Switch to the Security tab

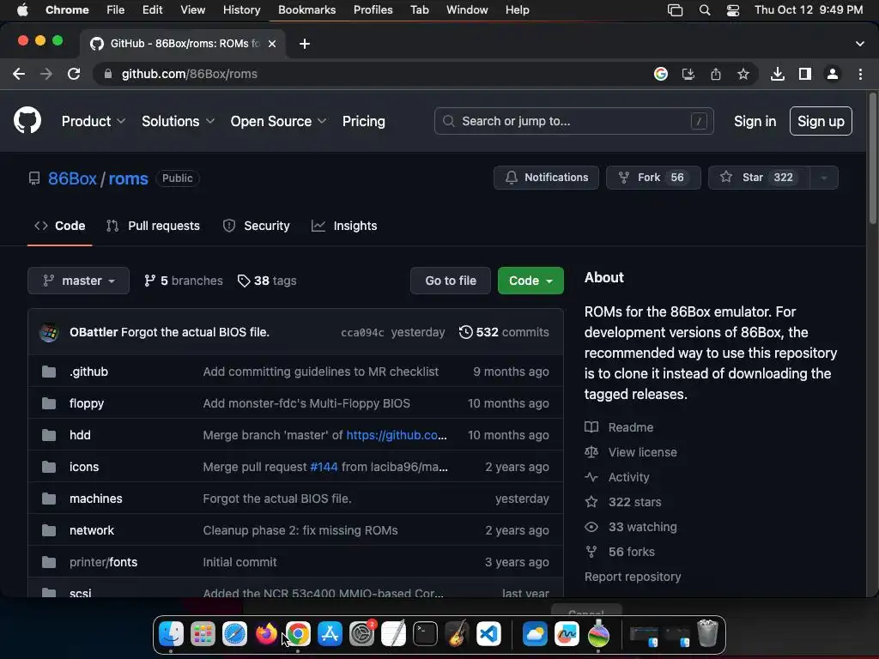point(256,226)
